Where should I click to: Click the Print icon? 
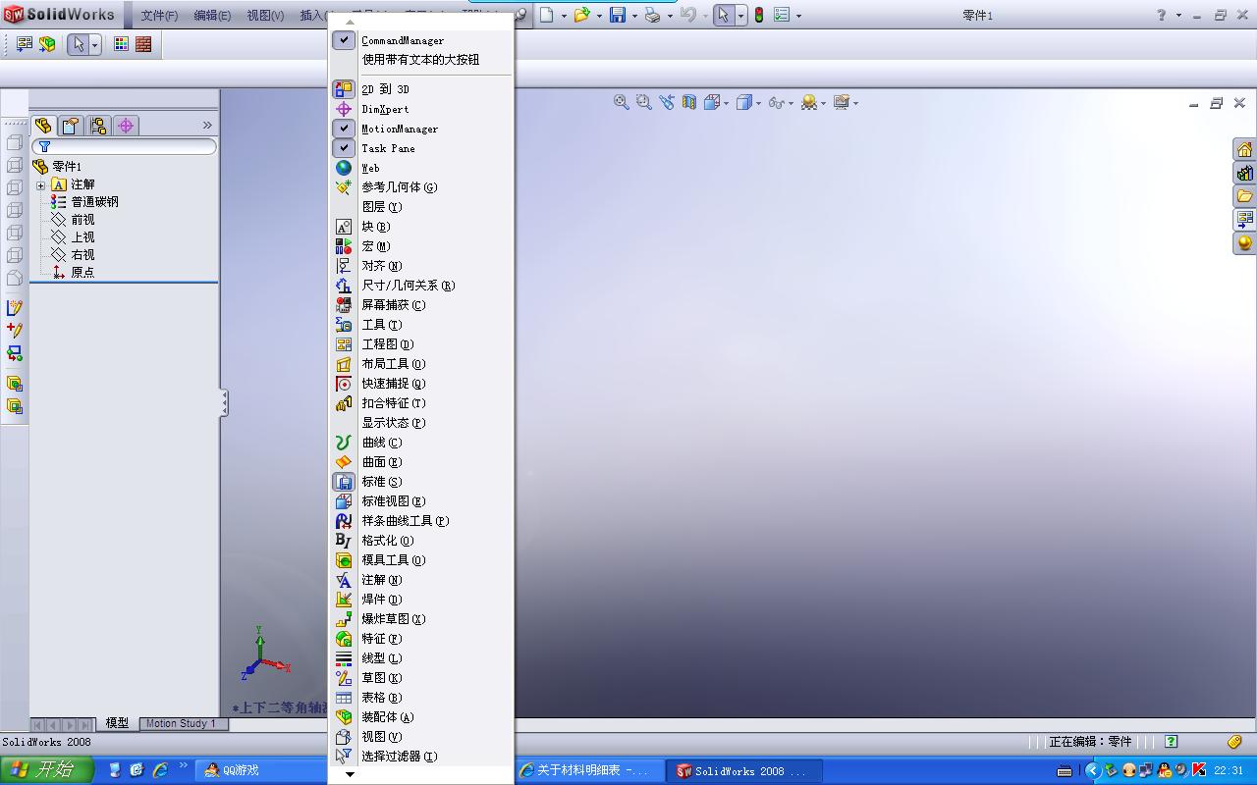(x=652, y=15)
